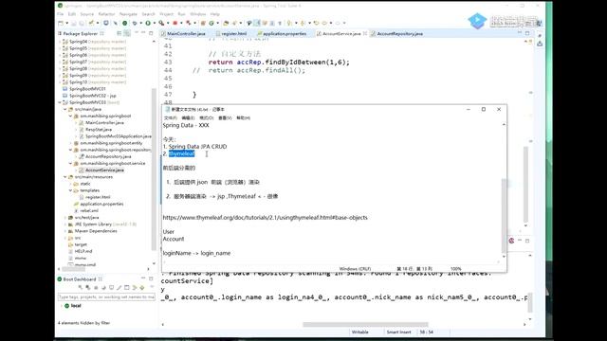
Task: Open register.html in the tree
Action: (98, 197)
